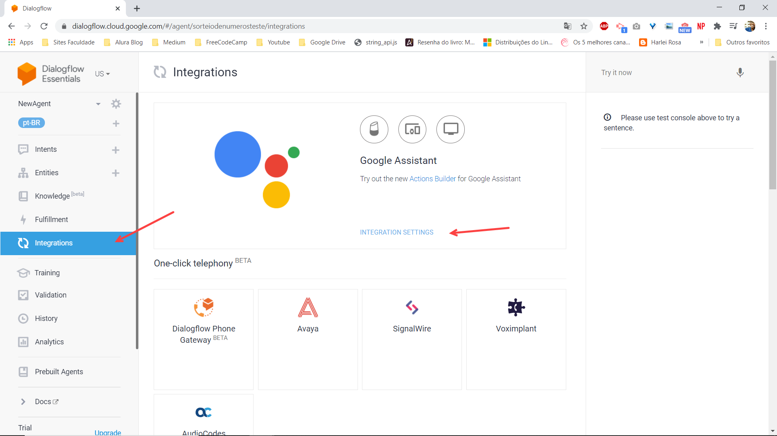This screenshot has height=436, width=777.
Task: Open the Apps bookmarks shortcut
Action: pyautogui.click(x=21, y=42)
